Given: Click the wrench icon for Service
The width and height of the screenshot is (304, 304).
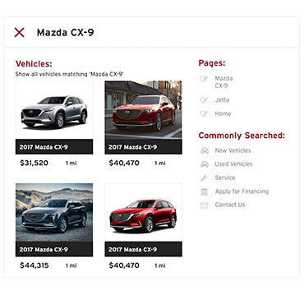Looking at the screenshot, I should click(204, 177).
